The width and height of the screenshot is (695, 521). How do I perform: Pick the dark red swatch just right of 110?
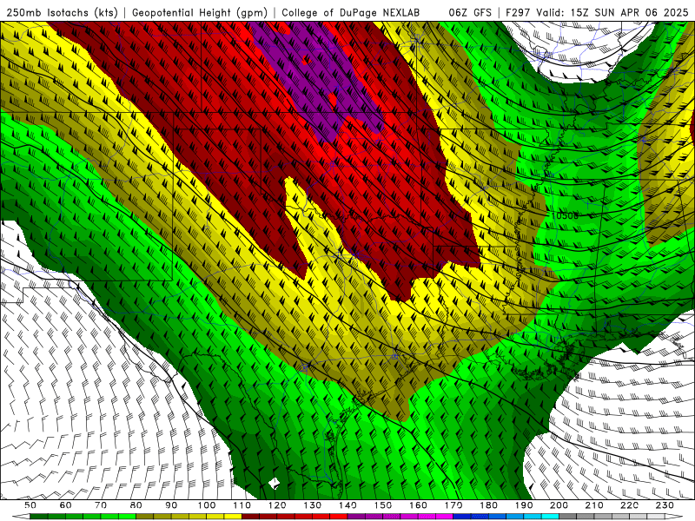(x=250, y=517)
